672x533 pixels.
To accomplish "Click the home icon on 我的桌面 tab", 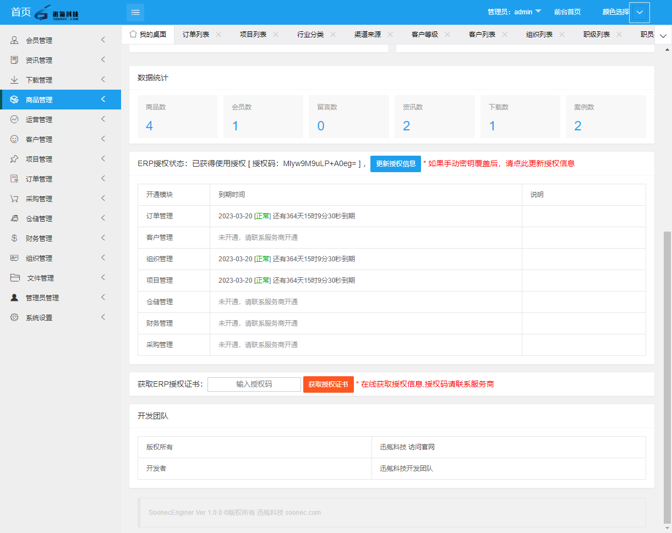I will coord(133,34).
